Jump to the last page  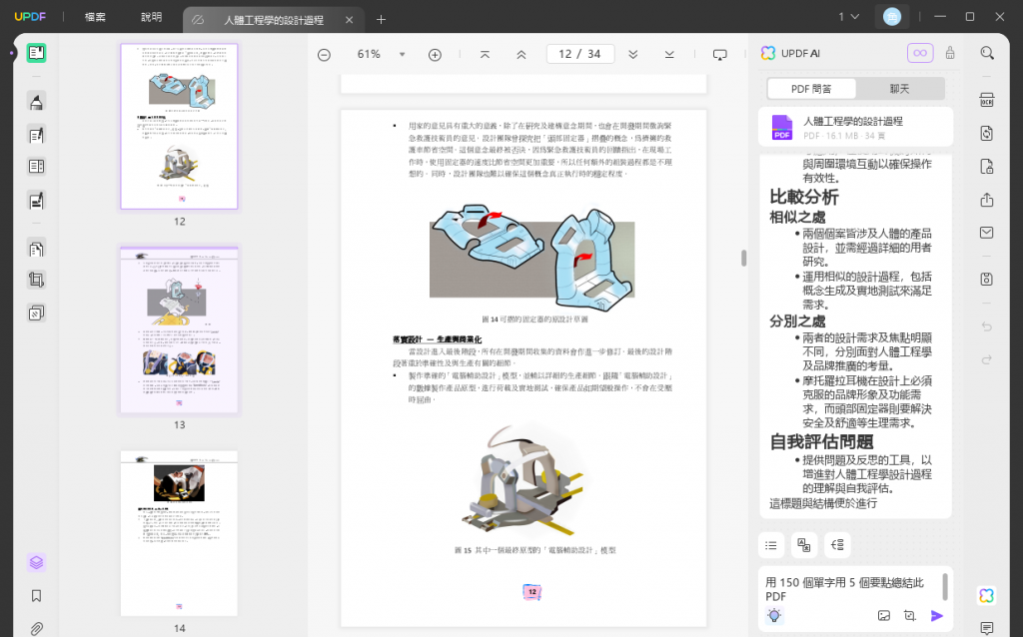(669, 55)
